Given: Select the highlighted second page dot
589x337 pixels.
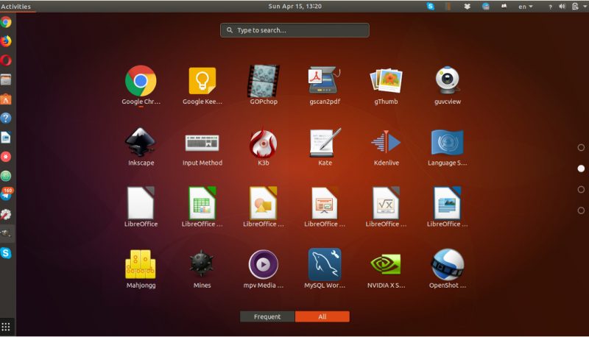Looking at the screenshot, I should pyautogui.click(x=581, y=168).
